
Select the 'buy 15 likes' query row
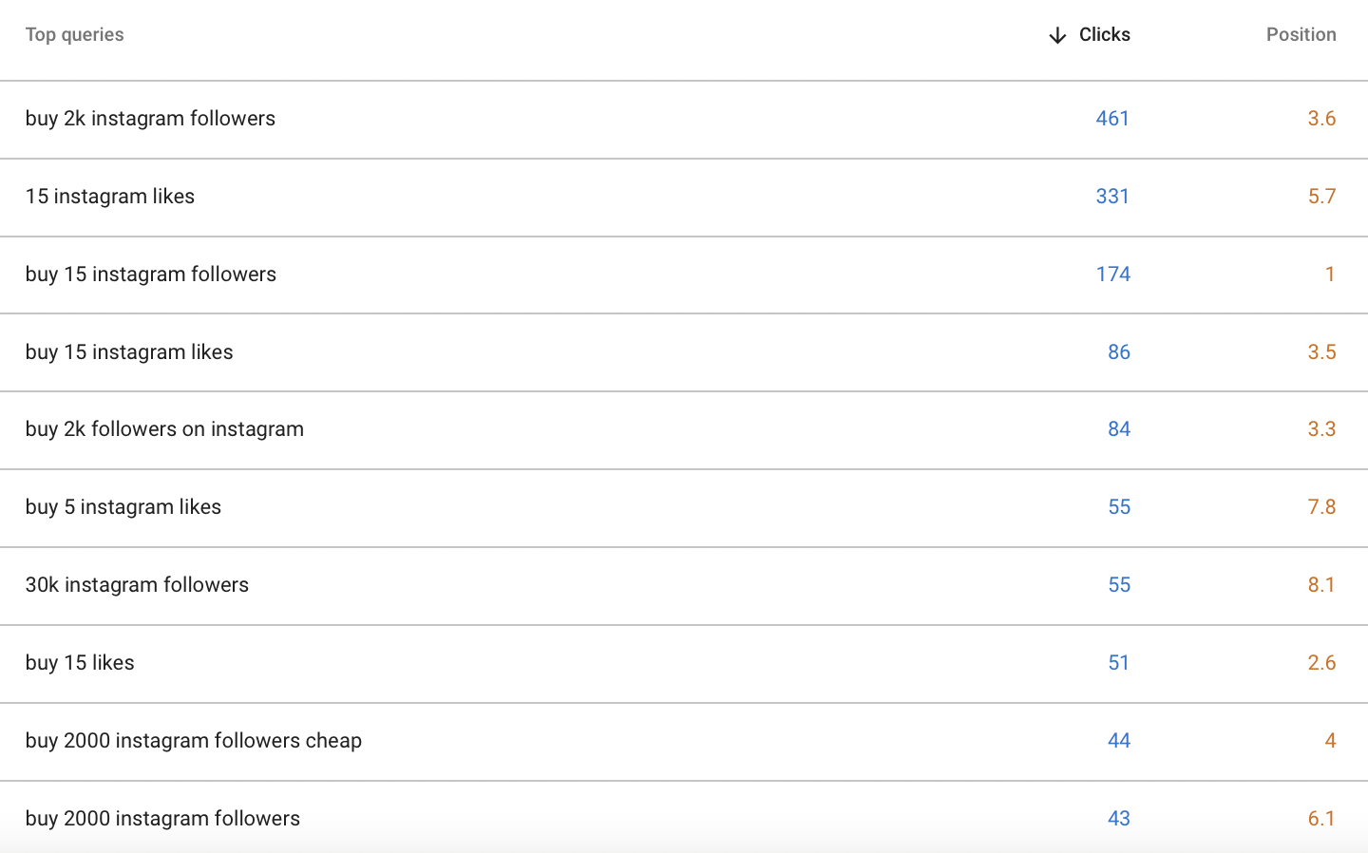coord(684,663)
